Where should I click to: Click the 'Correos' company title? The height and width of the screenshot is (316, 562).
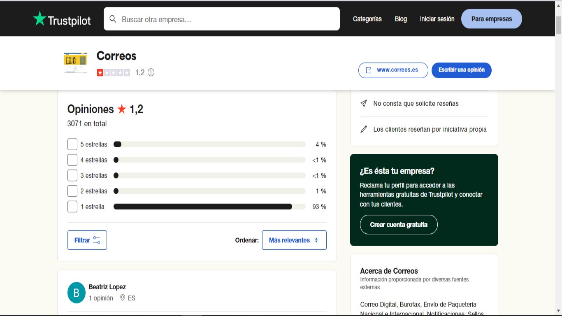(x=116, y=56)
